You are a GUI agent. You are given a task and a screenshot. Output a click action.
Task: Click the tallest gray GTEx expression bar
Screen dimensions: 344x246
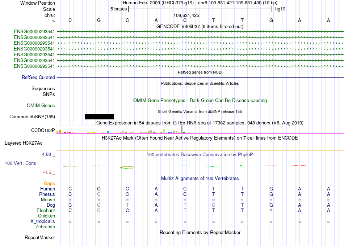point(182,129)
